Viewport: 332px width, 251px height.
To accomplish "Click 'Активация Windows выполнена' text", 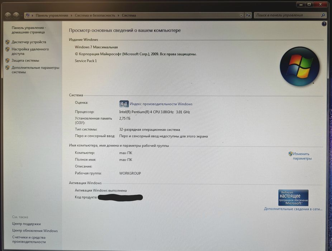I will pyautogui.click(x=101, y=190).
